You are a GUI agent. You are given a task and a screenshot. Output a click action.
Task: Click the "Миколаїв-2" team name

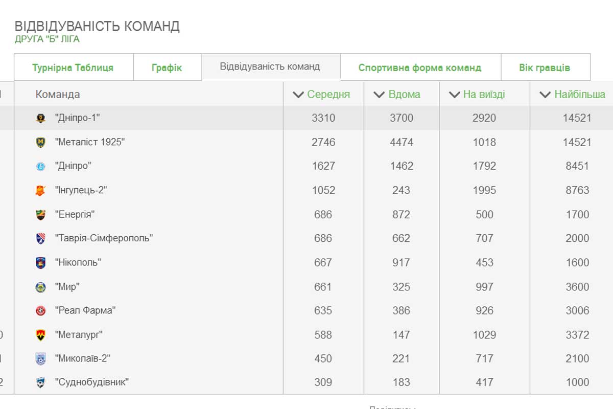(83, 358)
